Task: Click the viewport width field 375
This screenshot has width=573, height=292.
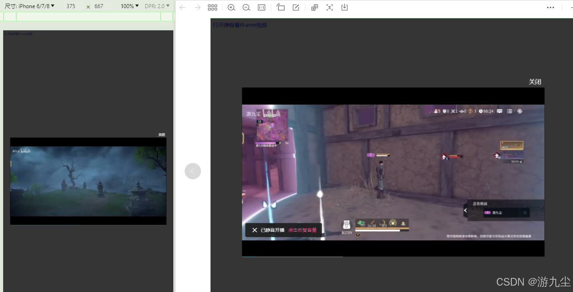Action: click(x=71, y=6)
